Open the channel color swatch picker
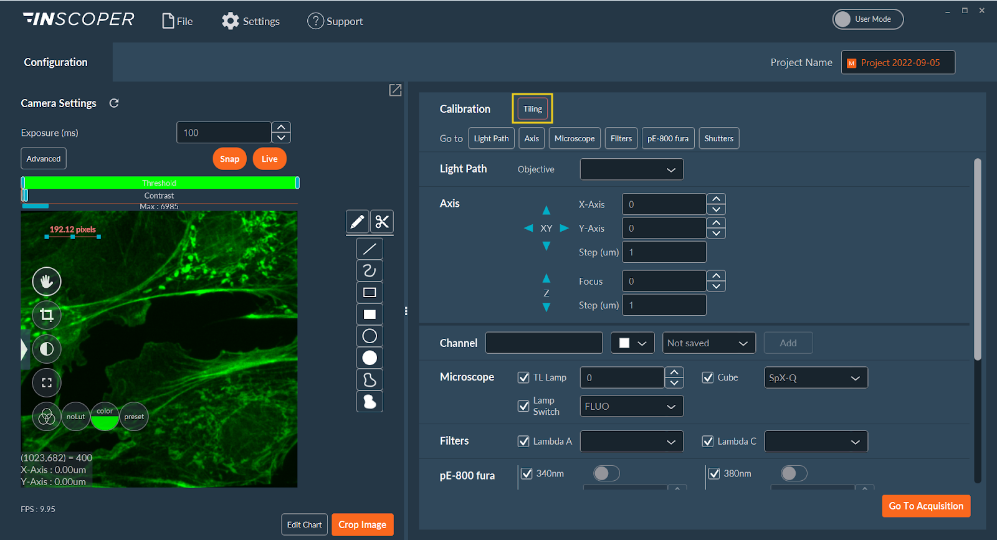The image size is (997, 540). tap(632, 343)
